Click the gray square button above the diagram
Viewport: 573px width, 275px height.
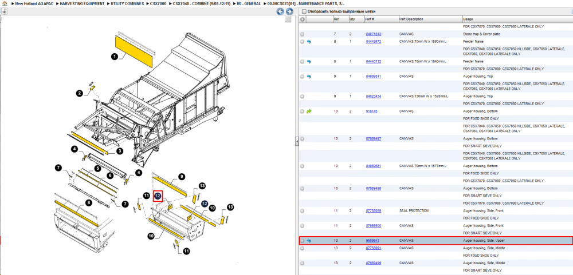click(288, 19)
